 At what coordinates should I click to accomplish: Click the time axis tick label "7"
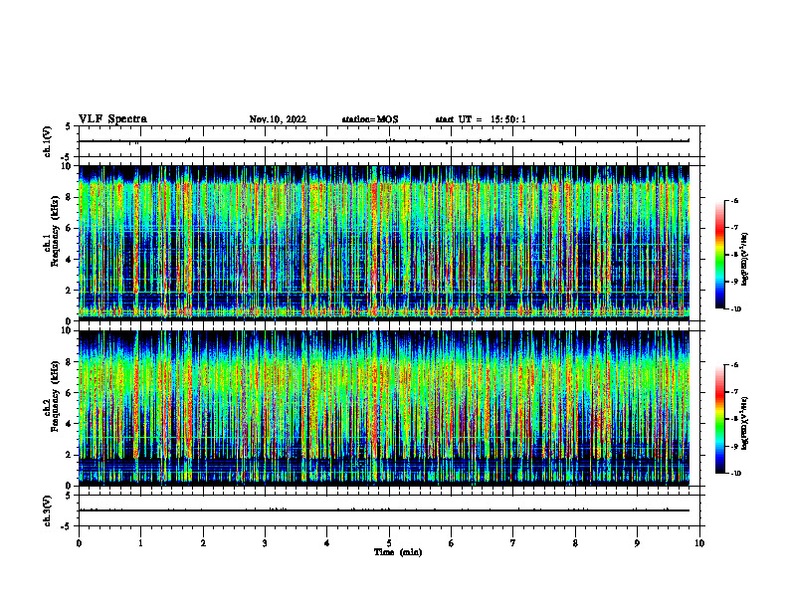pos(513,543)
